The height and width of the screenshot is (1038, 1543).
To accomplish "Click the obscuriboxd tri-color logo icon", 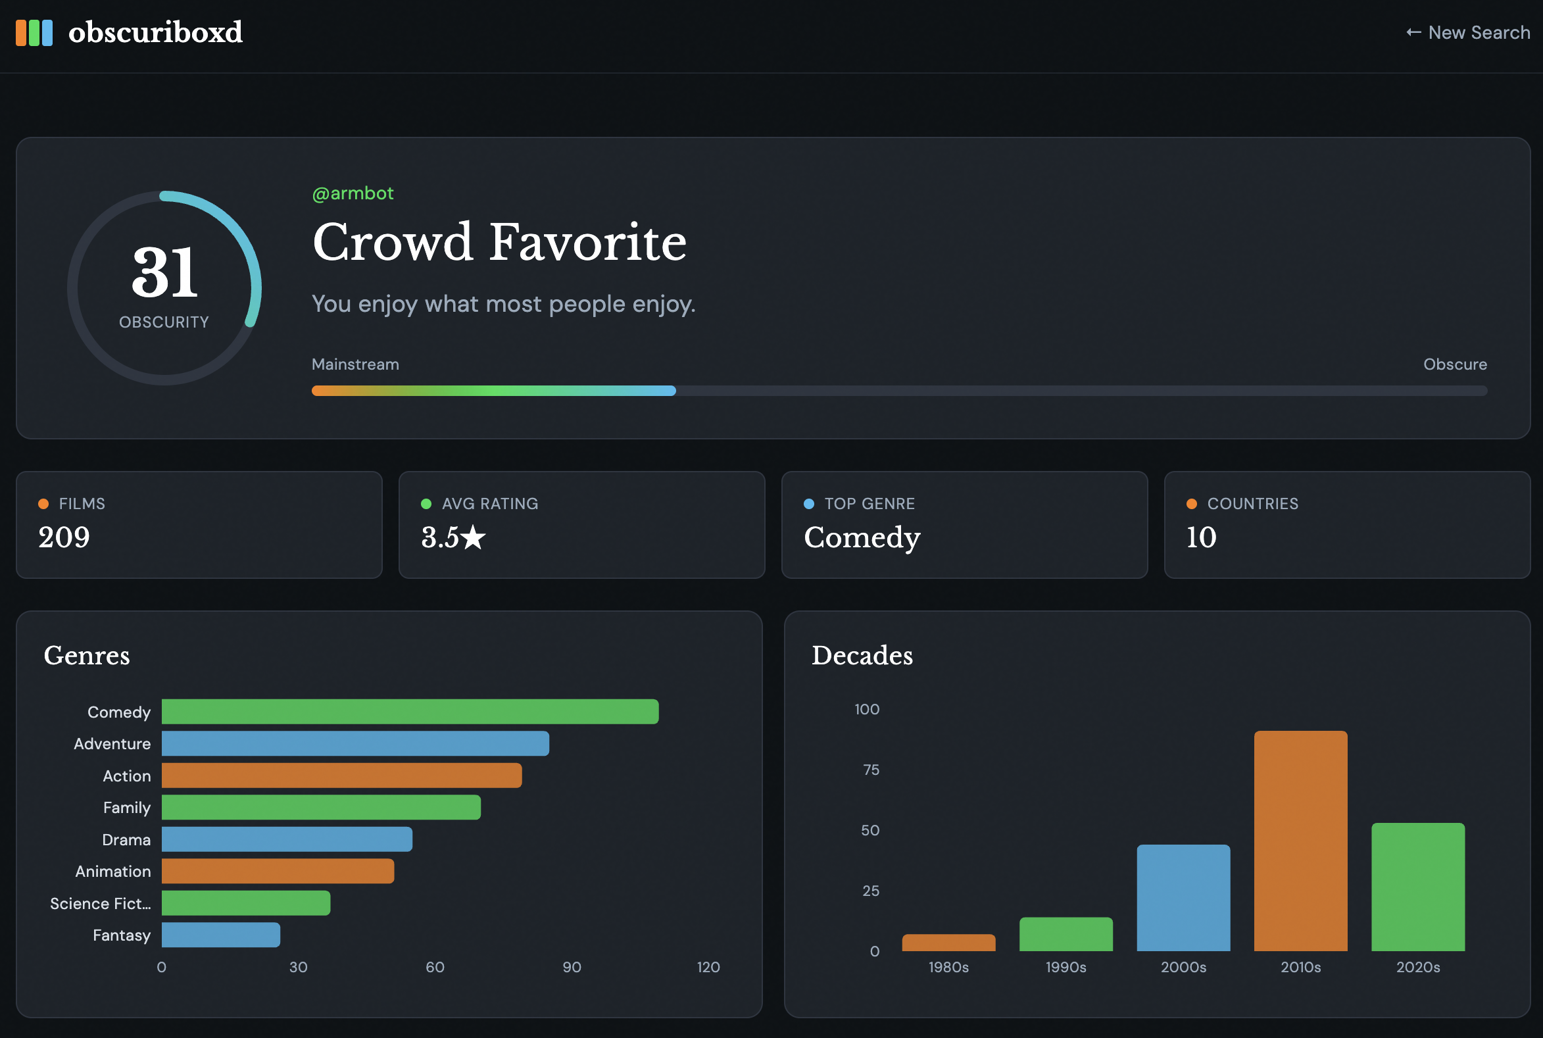I will click(34, 32).
